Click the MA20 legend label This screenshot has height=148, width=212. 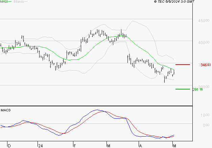click(x=4, y=2)
